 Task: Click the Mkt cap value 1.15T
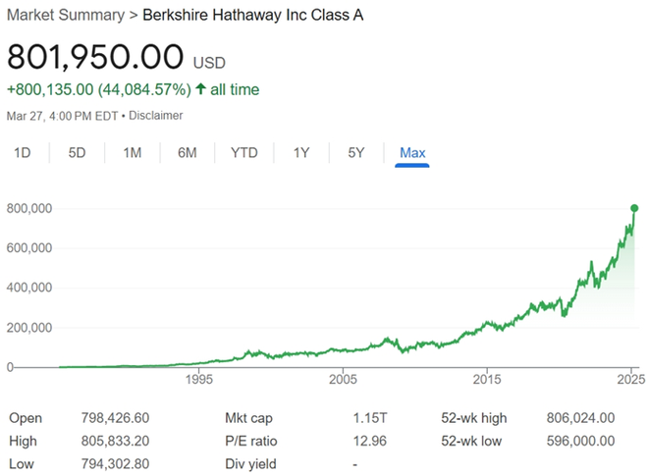coord(370,418)
